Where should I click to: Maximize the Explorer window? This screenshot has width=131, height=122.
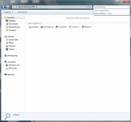[121, 2]
